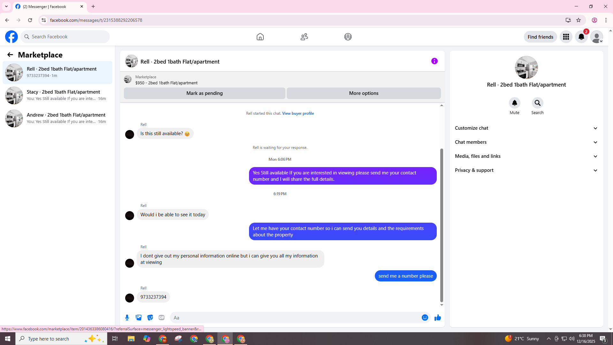Focus the Search Facebook field
Screen dimensions: 613x345
tap(65, 37)
